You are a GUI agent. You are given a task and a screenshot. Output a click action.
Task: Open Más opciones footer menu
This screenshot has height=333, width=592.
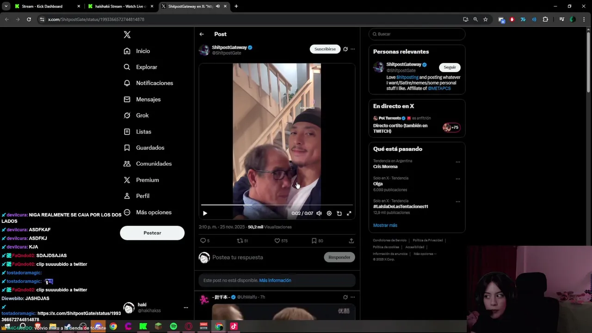click(425, 254)
